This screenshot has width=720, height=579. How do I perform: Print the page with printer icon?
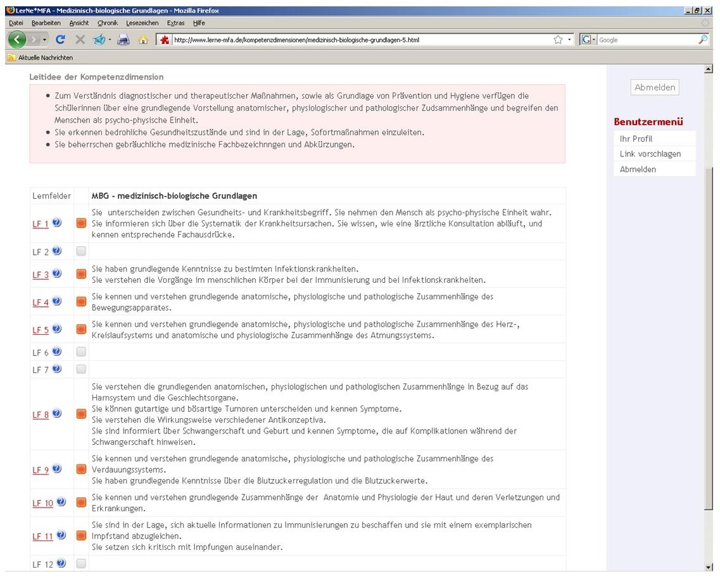(x=123, y=40)
